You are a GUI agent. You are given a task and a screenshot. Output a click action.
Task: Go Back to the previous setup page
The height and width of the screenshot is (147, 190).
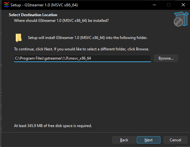124,140
